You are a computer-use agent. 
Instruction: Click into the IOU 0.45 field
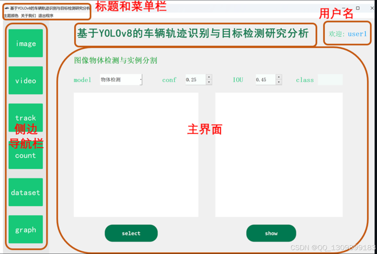pyautogui.click(x=265, y=80)
